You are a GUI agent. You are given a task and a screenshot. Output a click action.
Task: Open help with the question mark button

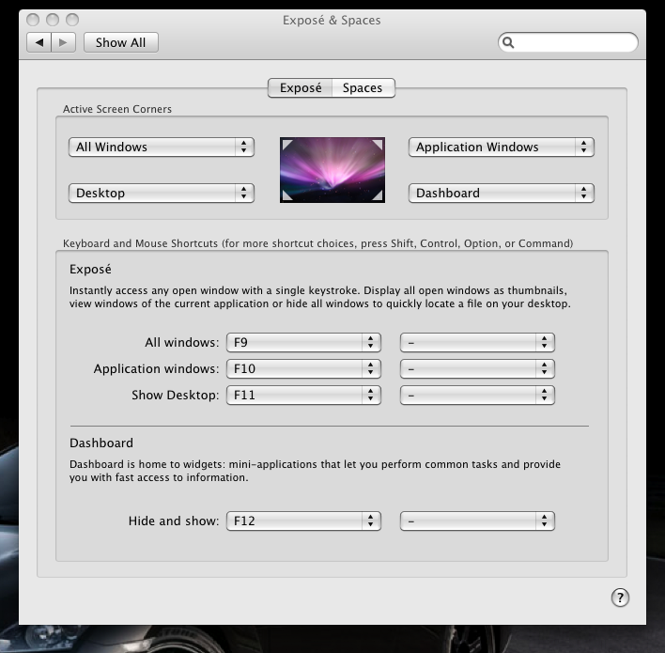click(620, 598)
